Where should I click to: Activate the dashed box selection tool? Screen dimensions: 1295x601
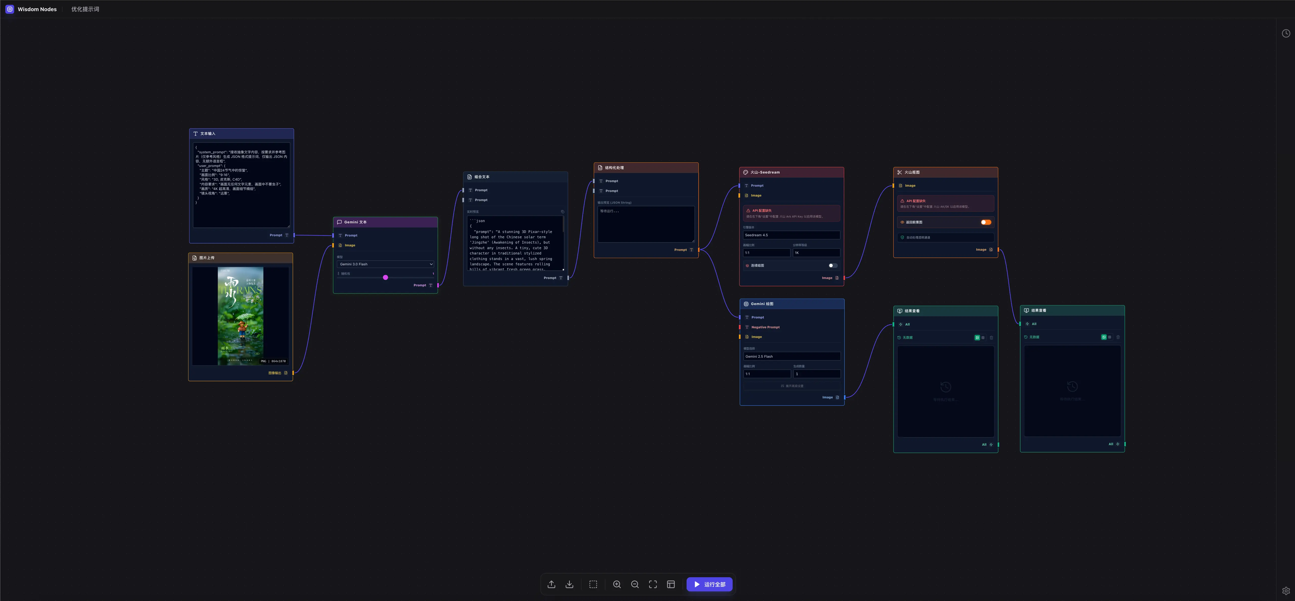(593, 584)
